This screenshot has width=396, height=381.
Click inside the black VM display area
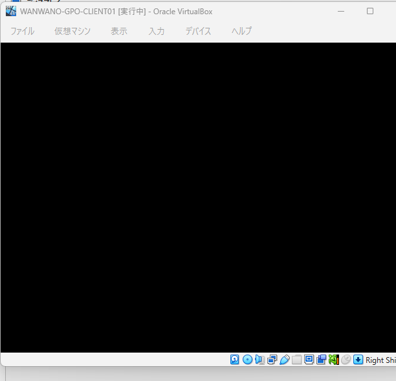198,198
